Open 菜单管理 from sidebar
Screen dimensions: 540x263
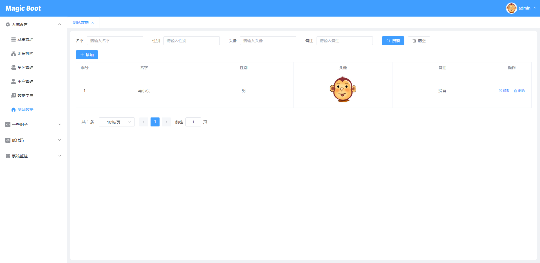[x=25, y=39]
